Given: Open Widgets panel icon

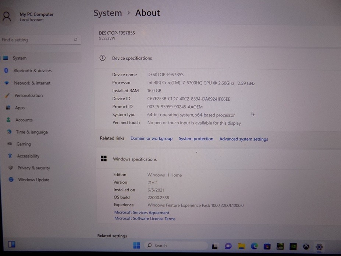Looking at the screenshot, I should point(11,244).
